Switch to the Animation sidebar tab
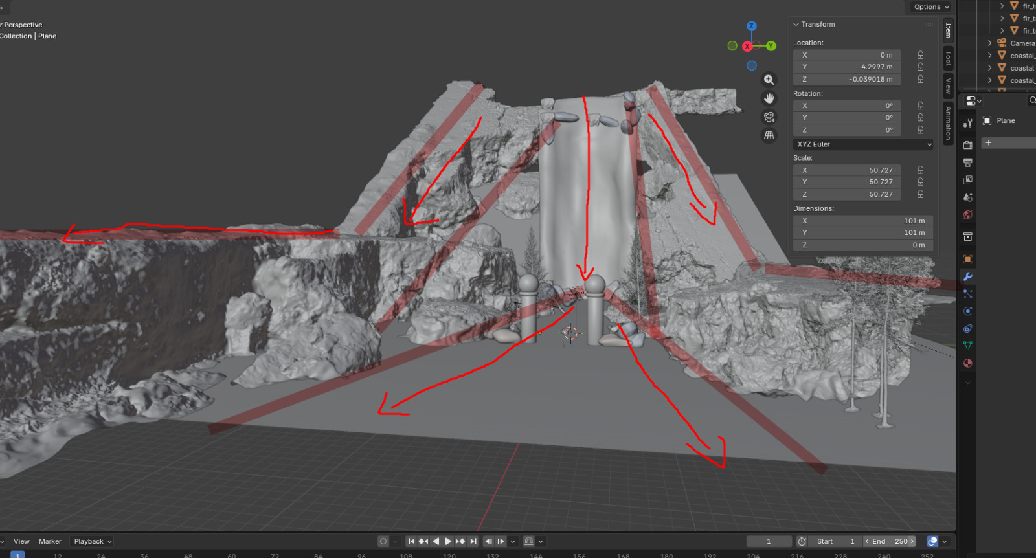The width and height of the screenshot is (1036, 558). 948,122
